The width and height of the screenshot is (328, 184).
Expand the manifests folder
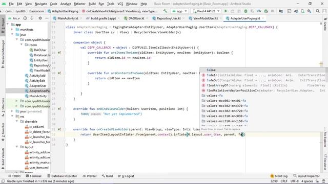[12, 30]
